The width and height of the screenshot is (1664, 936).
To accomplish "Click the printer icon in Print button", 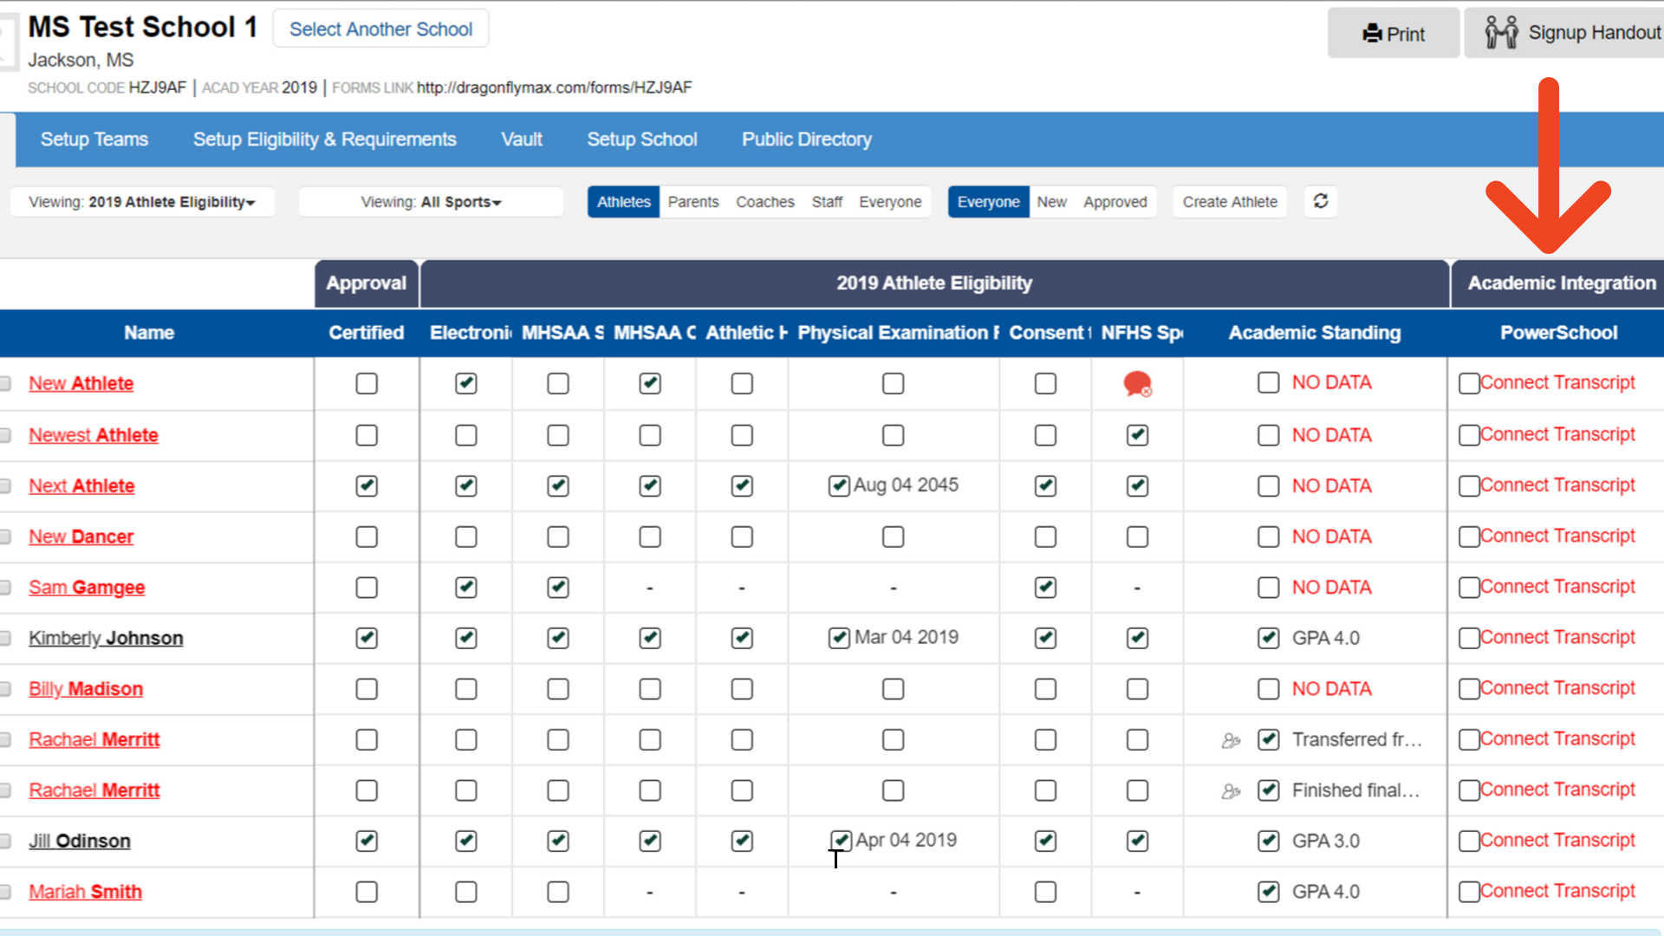I will coord(1372,34).
